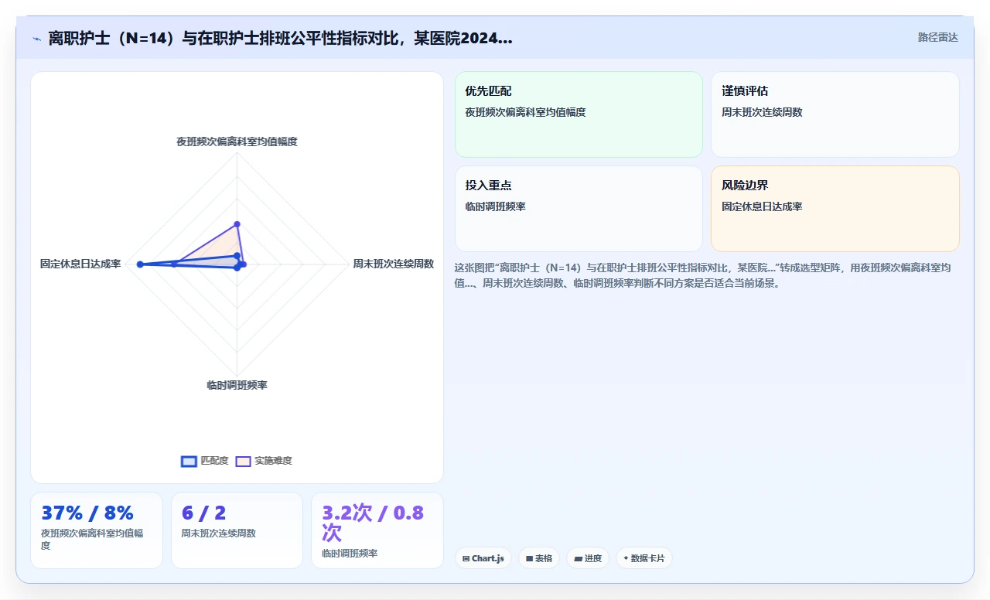
Task: Click 周末班次连续周数 caption under 6 / 2
Action: (x=219, y=533)
